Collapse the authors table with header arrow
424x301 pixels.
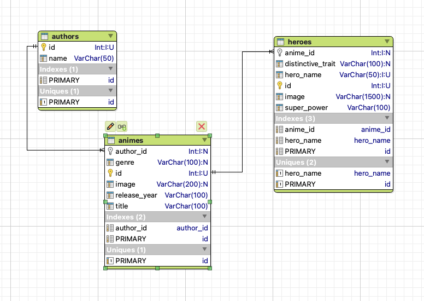click(x=110, y=36)
